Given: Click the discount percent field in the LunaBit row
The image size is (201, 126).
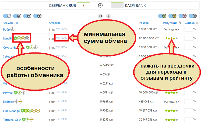Looking at the screenshot, I should tap(189, 38).
